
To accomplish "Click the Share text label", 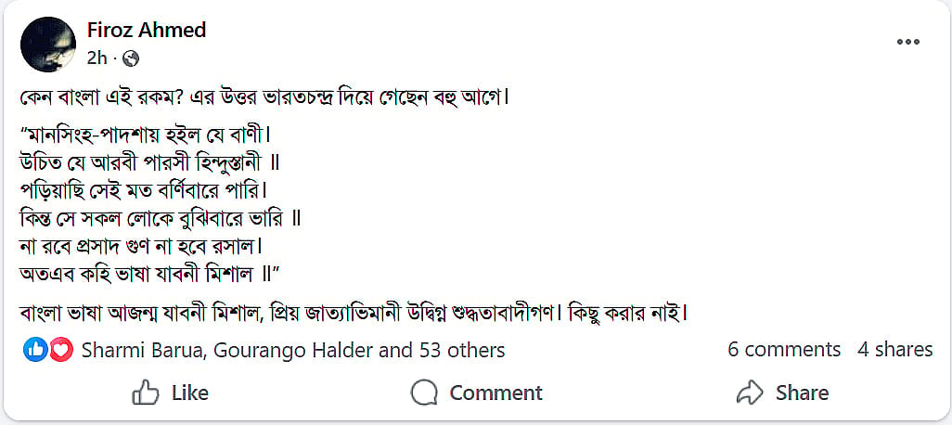I will click(802, 393).
